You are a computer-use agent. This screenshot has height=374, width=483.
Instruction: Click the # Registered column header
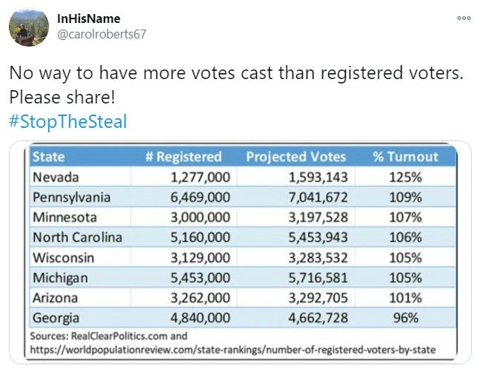pyautogui.click(x=184, y=157)
